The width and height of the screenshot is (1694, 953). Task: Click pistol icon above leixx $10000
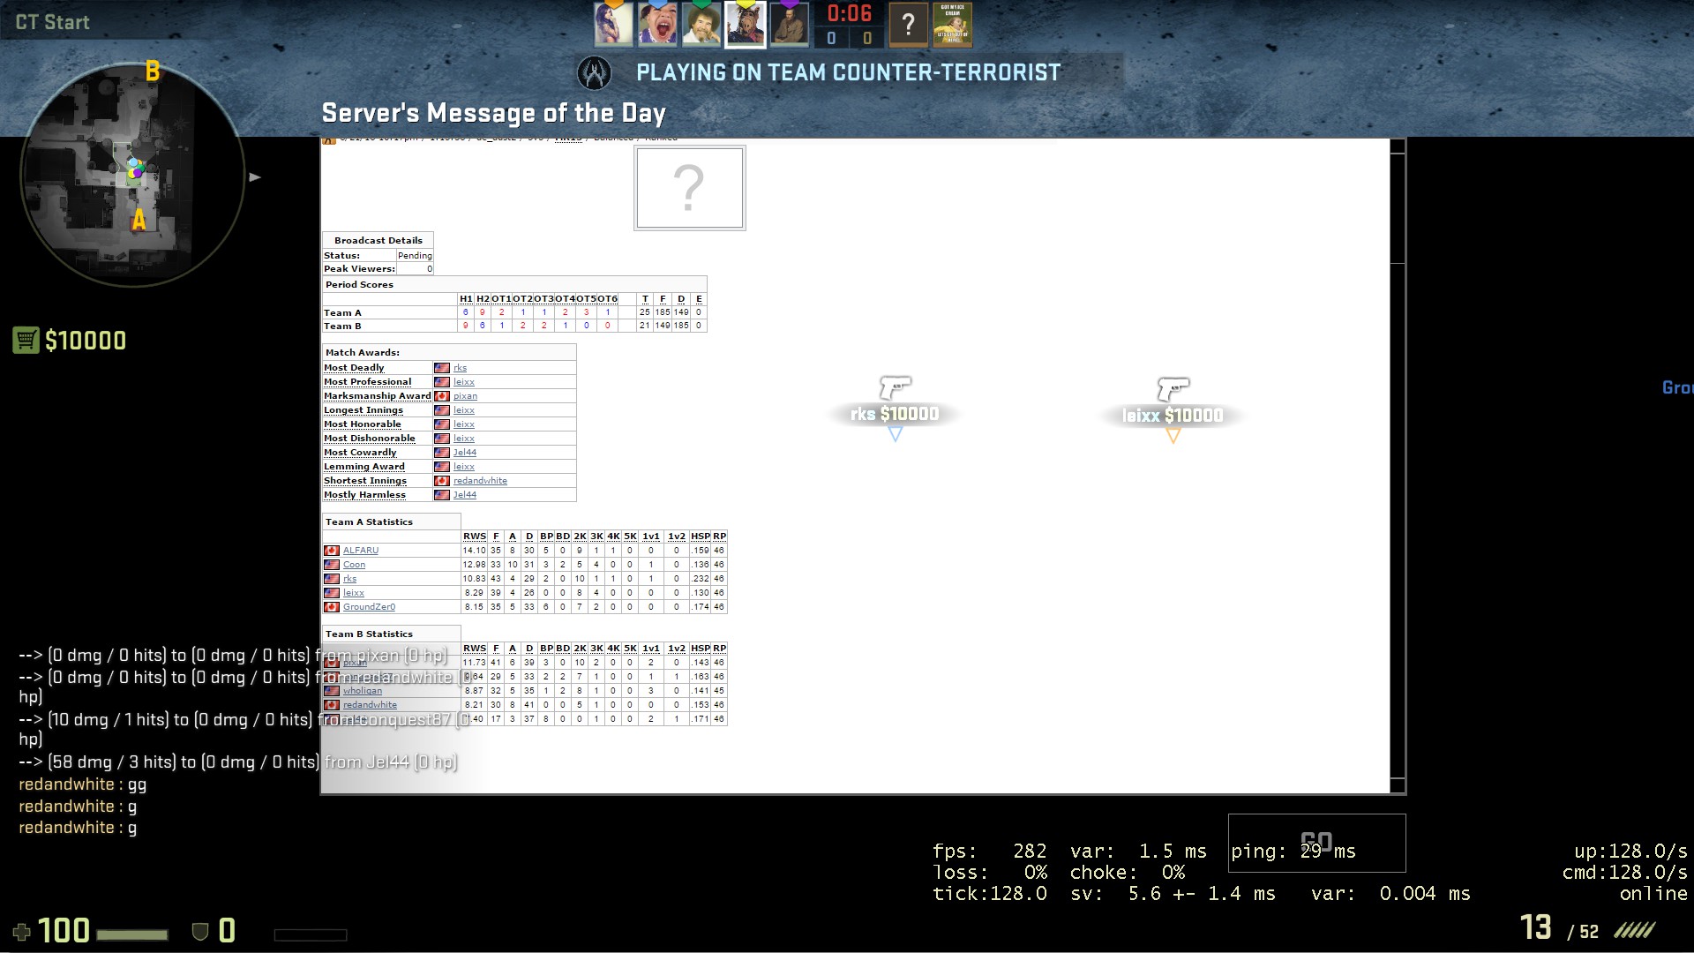tap(1173, 388)
